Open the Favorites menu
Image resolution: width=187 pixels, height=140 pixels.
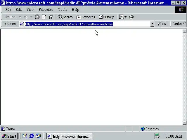46,10
